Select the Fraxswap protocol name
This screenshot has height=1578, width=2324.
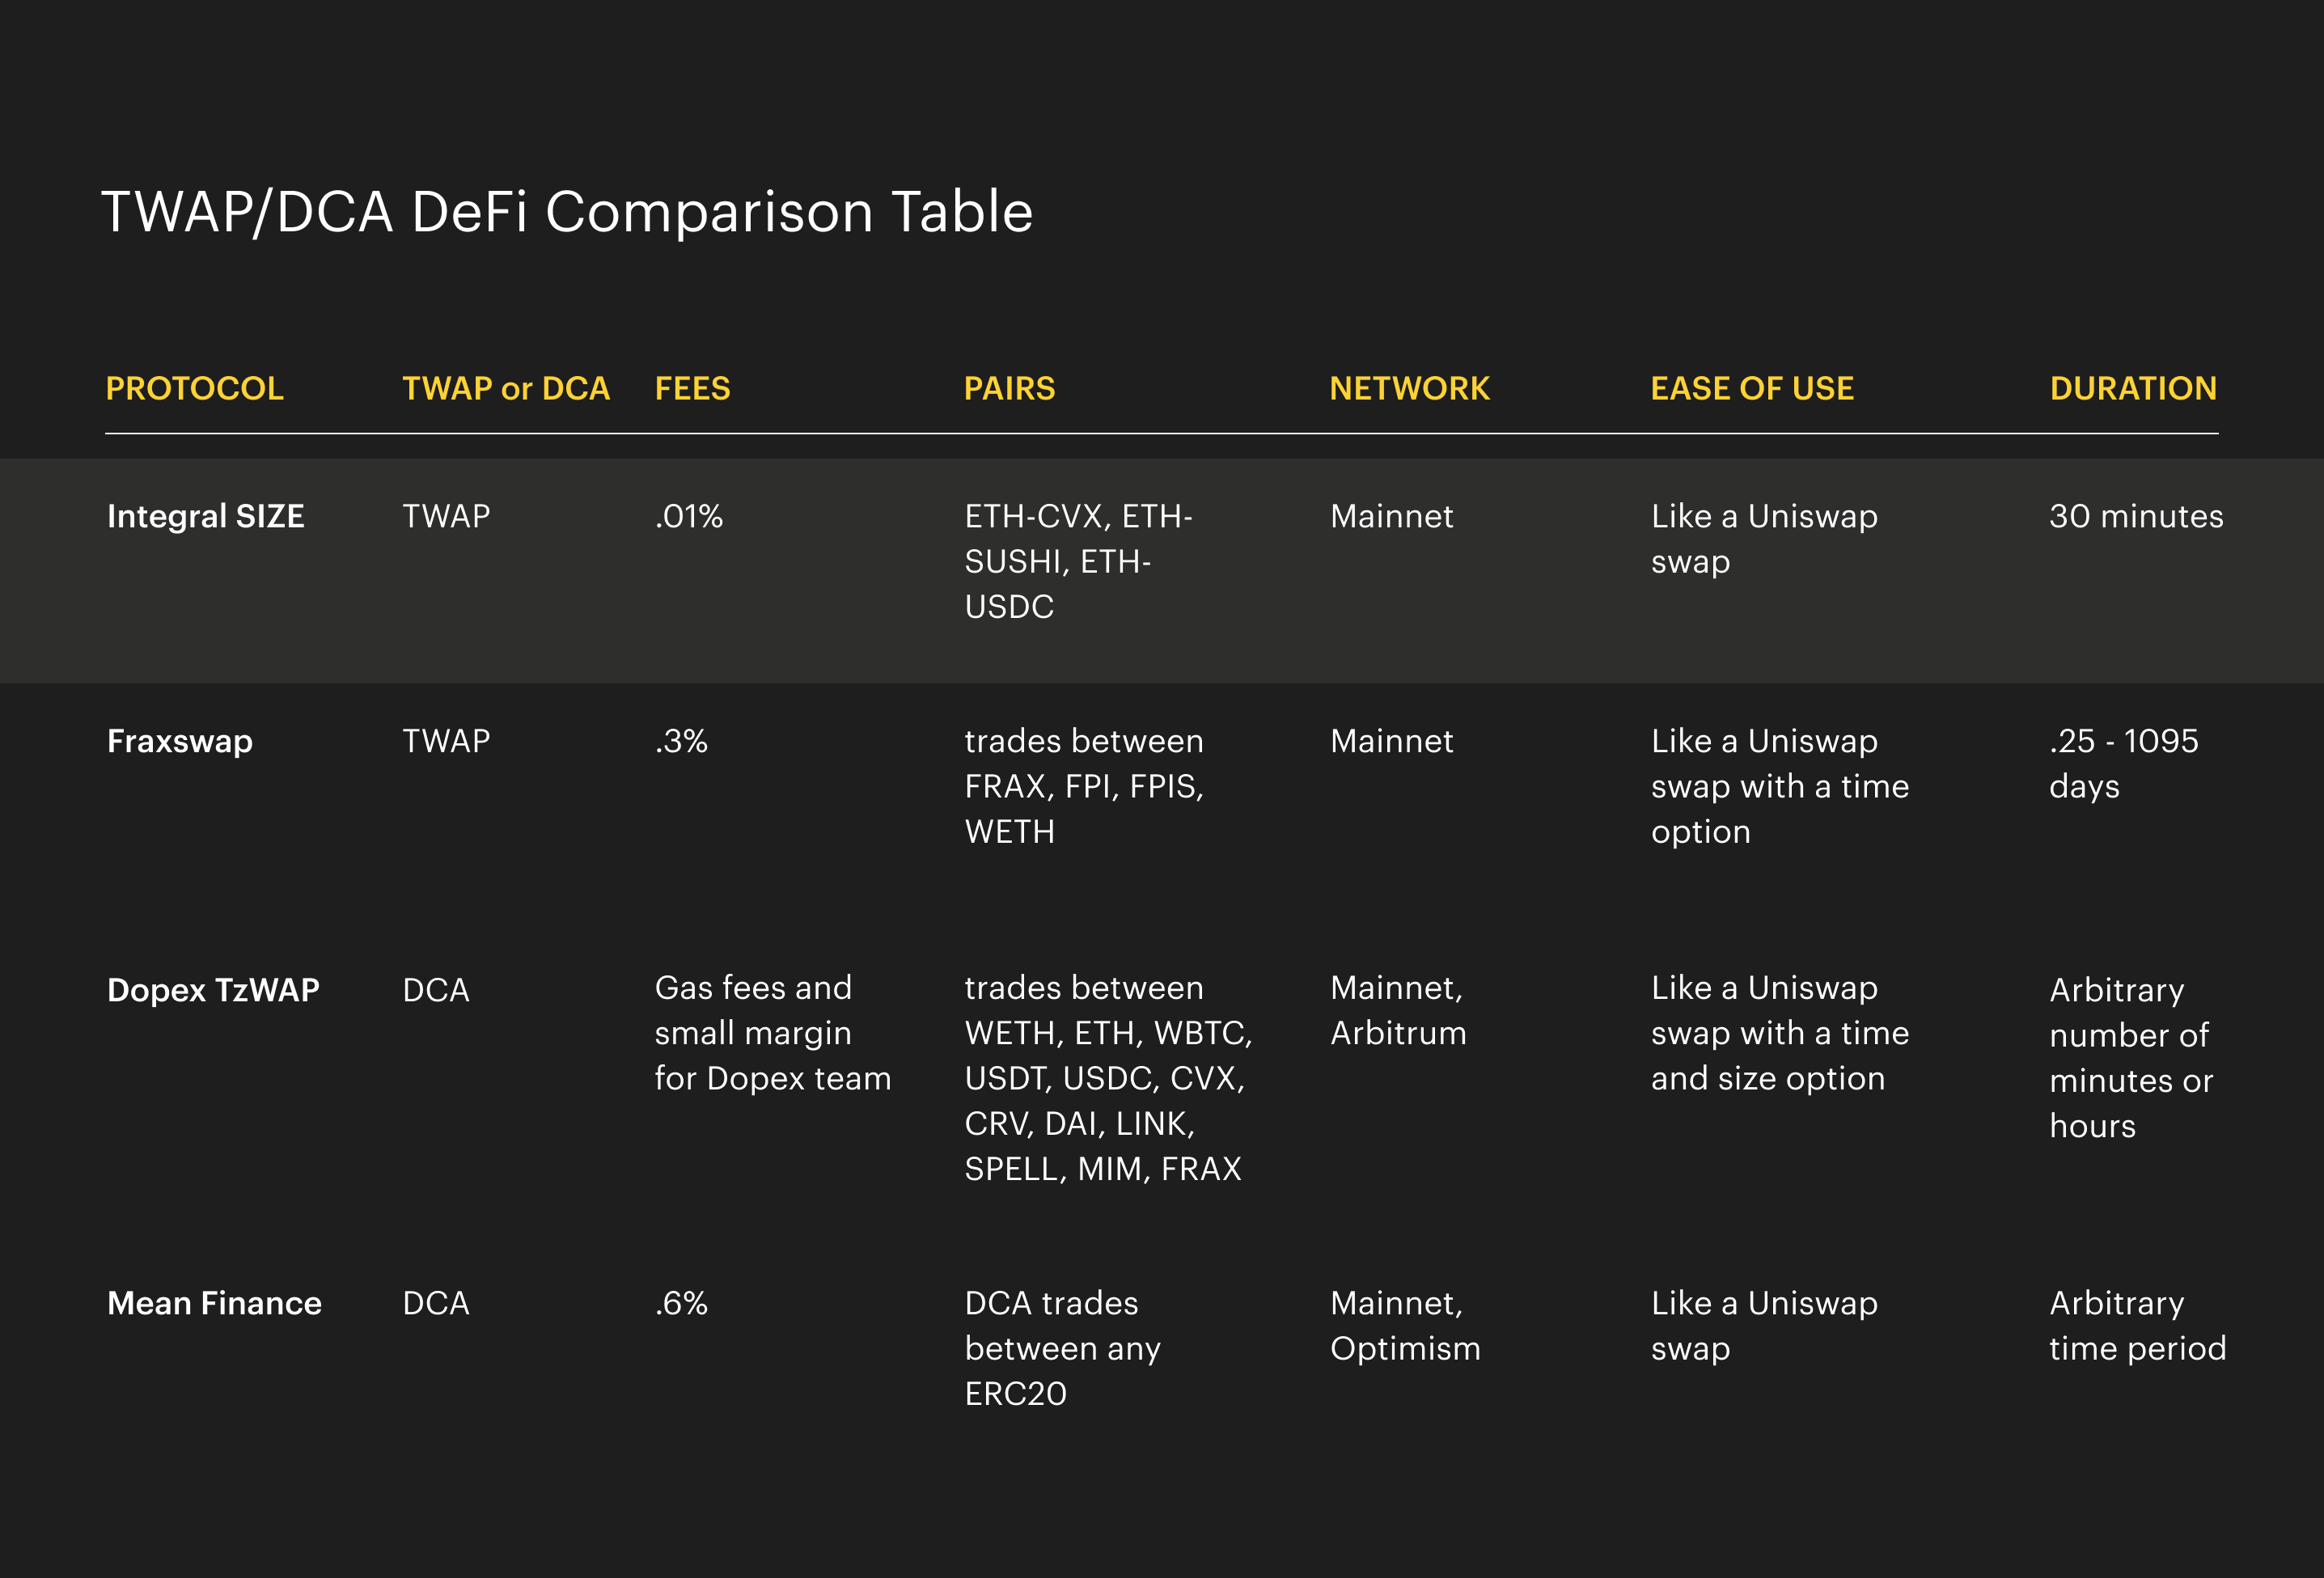180,741
